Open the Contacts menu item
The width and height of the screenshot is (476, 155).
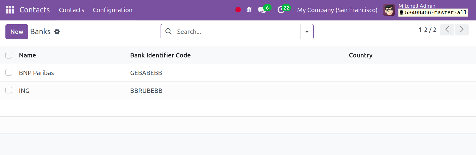point(71,10)
